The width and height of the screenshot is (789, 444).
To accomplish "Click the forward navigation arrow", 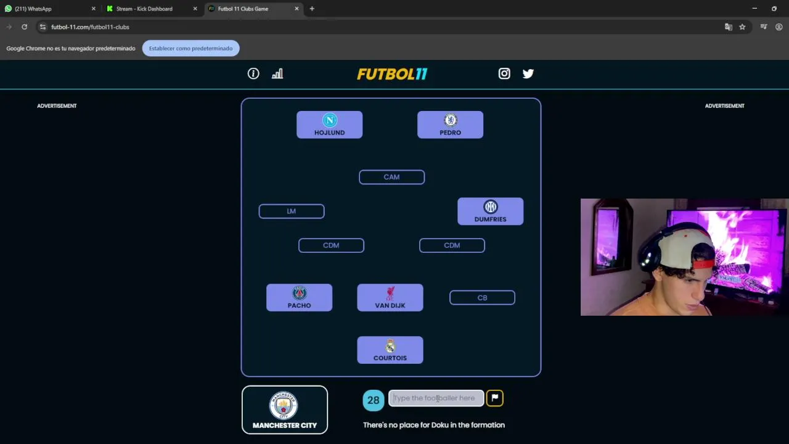I will 9,27.
